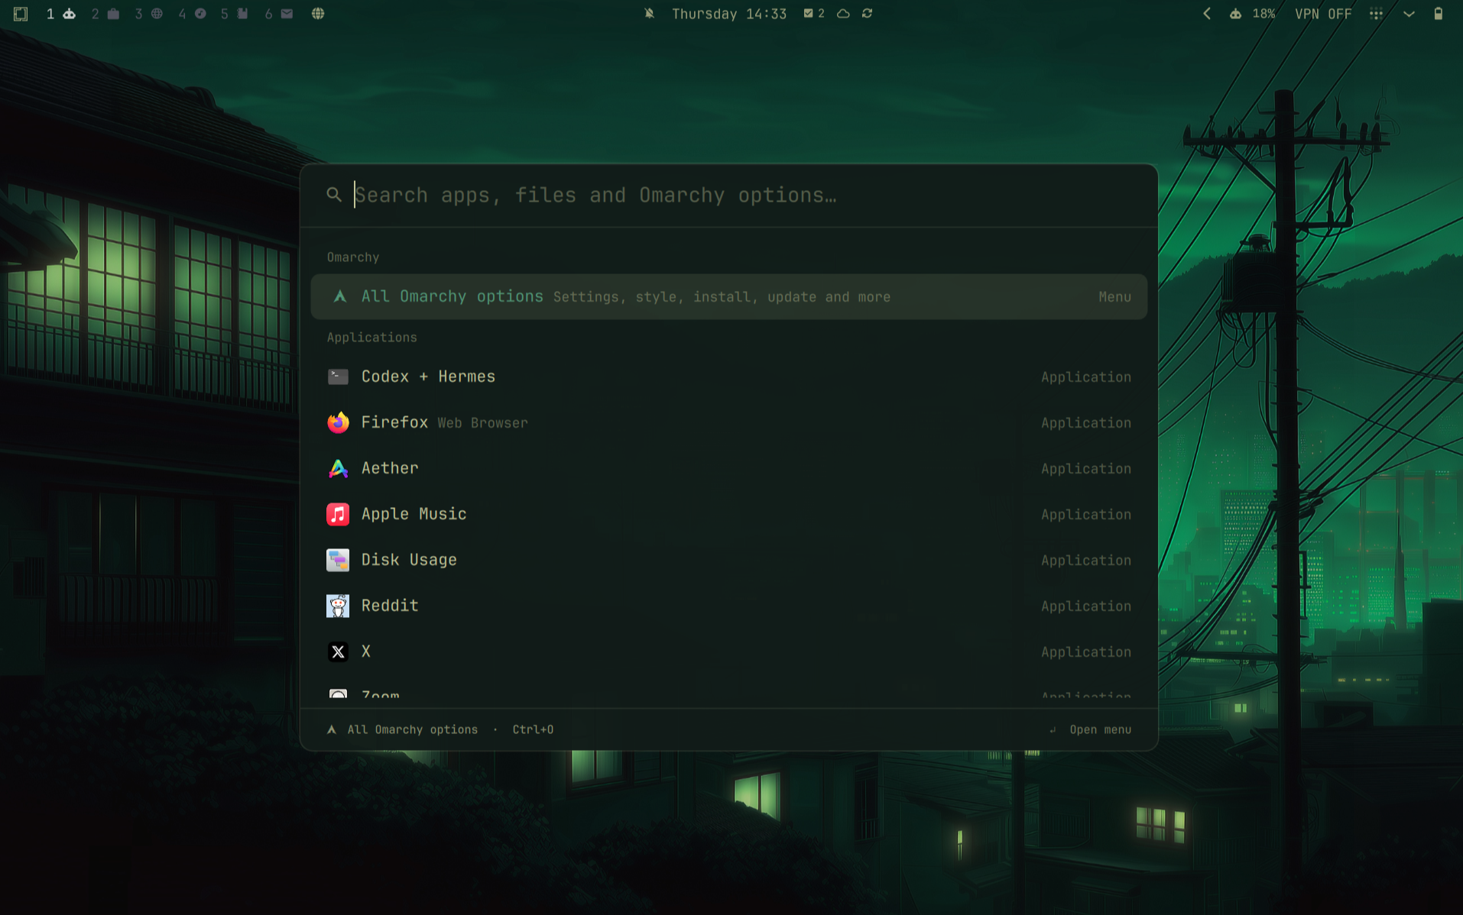Screen dimensions: 1463x915
Task: Click the colorful Aether icon
Action: pos(338,468)
